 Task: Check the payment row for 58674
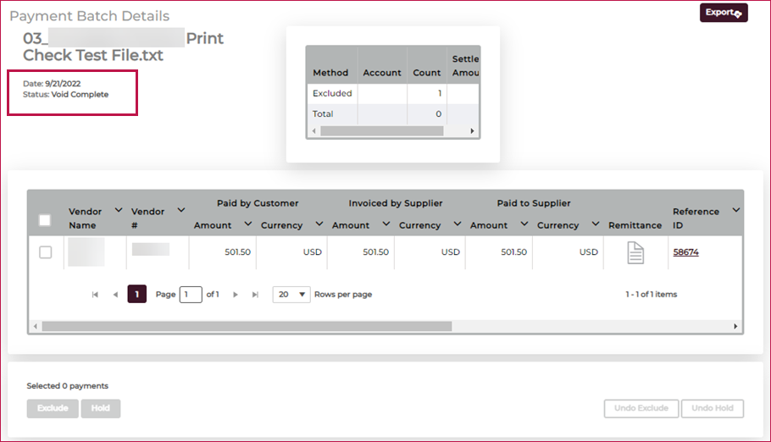click(45, 252)
